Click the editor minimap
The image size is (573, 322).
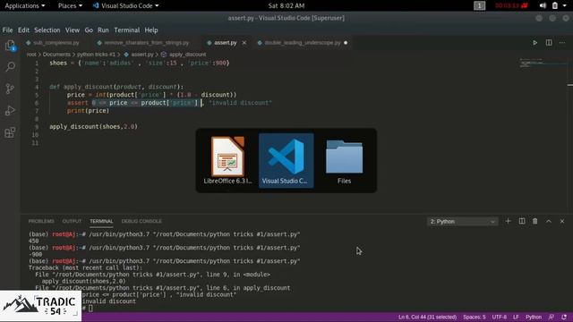[x=543, y=63]
